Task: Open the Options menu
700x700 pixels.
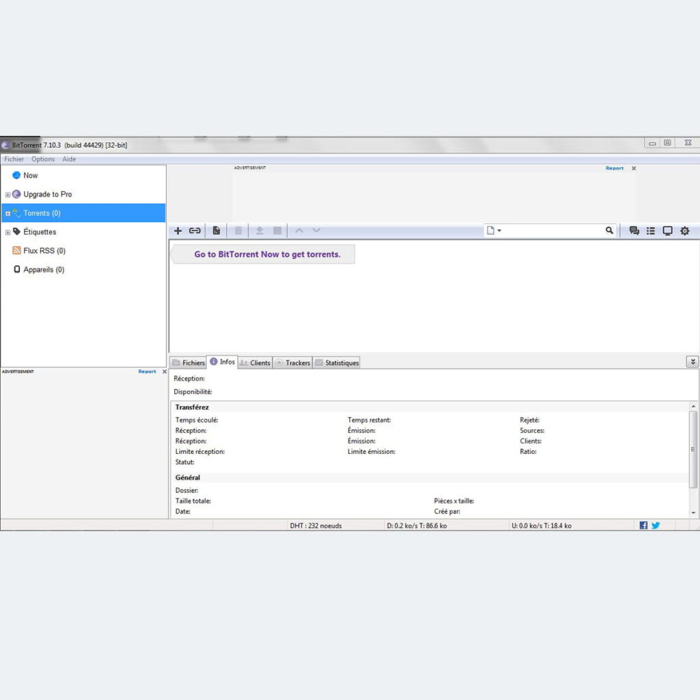Action: pos(43,159)
